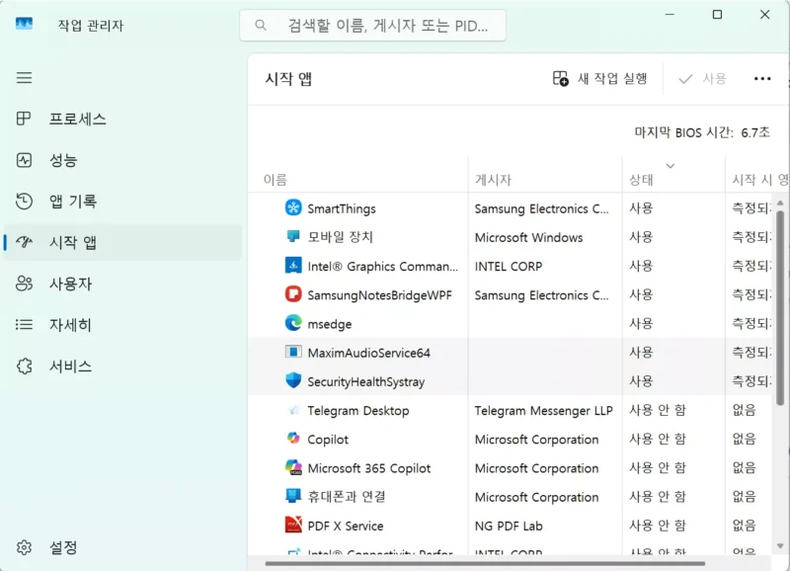Click 프로세스 grid icon in sidebar
Viewport: 790px width, 571px height.
click(x=24, y=119)
